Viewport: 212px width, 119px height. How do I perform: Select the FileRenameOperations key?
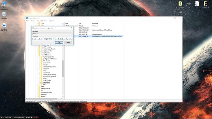pyautogui.click(x=49, y=67)
